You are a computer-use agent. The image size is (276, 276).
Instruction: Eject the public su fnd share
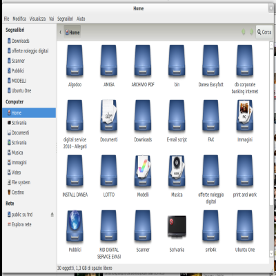click(x=52, y=215)
